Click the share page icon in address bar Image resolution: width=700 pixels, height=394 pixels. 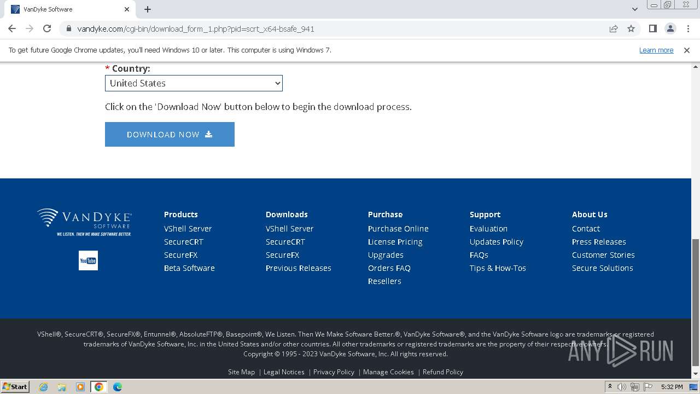click(x=614, y=28)
